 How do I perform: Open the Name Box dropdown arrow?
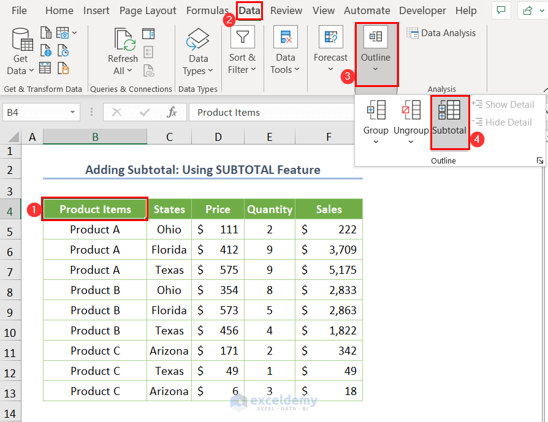tap(73, 112)
